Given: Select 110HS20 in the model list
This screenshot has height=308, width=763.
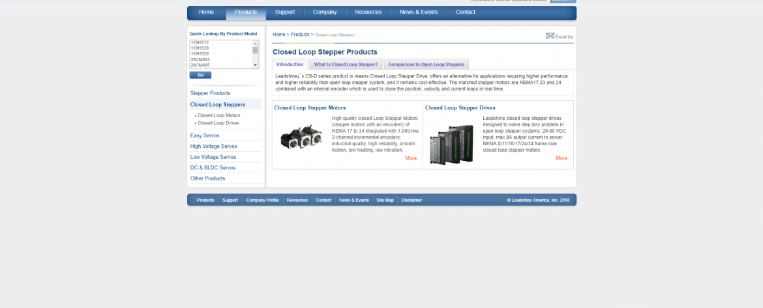Looking at the screenshot, I should pos(200,48).
